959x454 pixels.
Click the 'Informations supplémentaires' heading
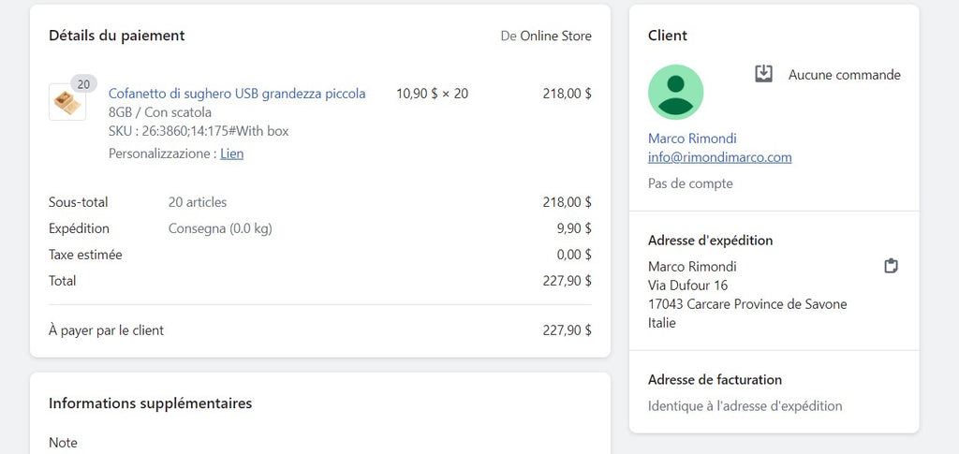pos(151,403)
